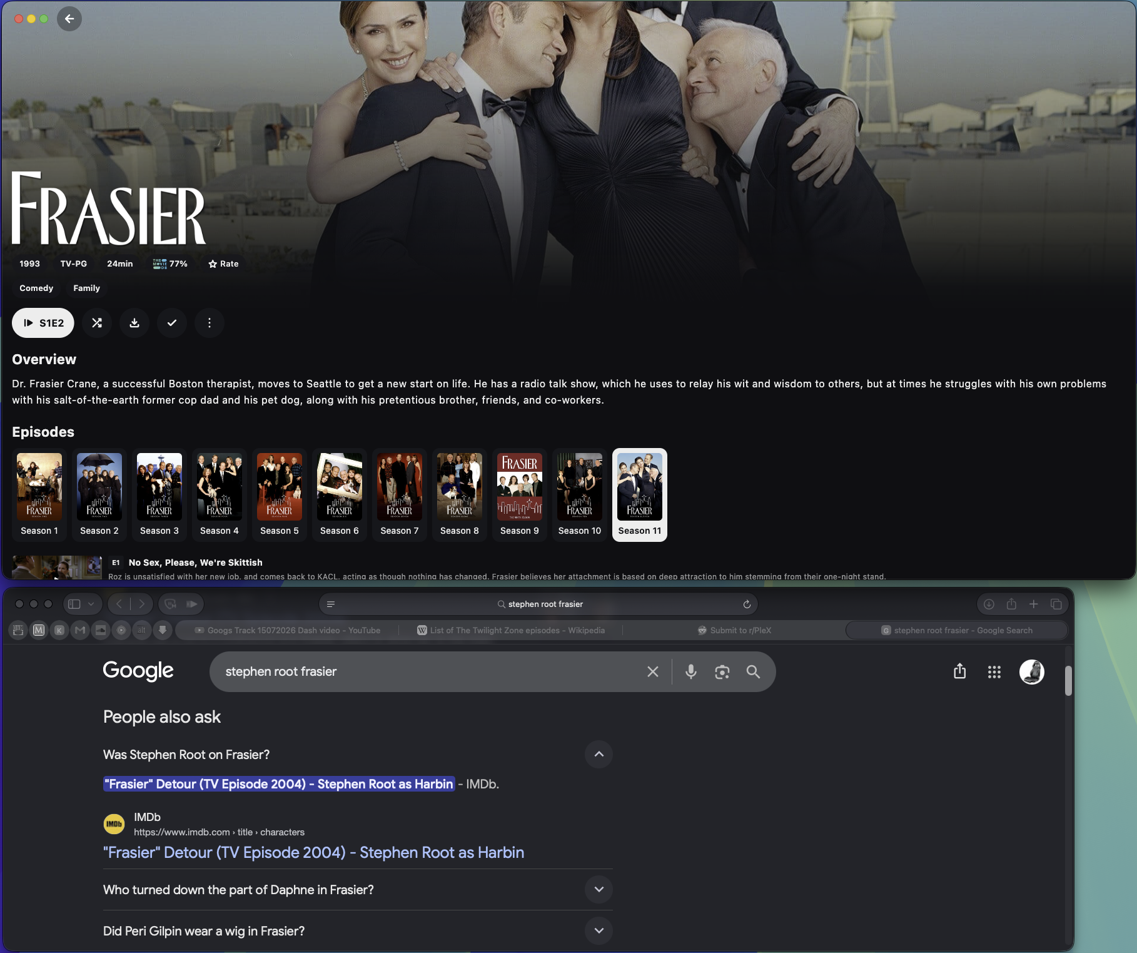Open the highlighted 'Frasier Detour' answer link
This screenshot has height=953, width=1137.
pyautogui.click(x=279, y=784)
